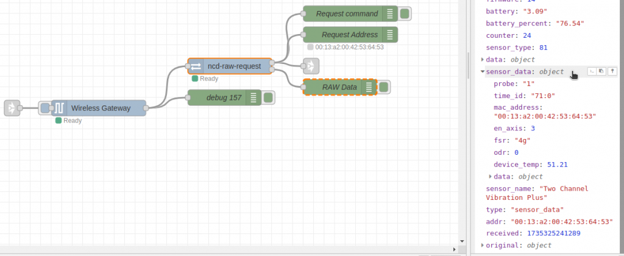Click the addr property value
Screen dimensions: 624x256
pos(561,222)
